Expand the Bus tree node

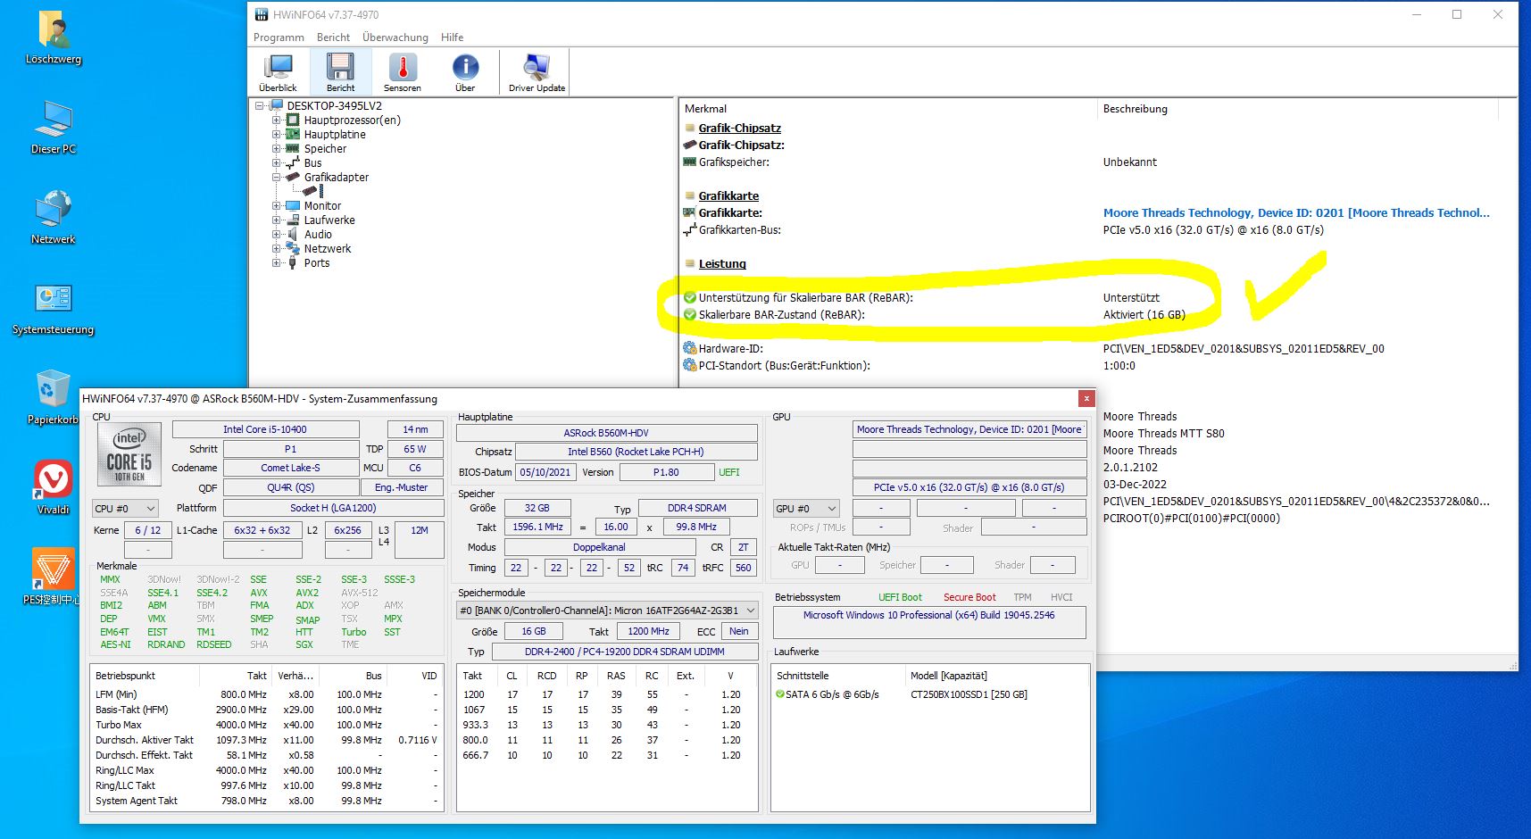click(x=277, y=163)
